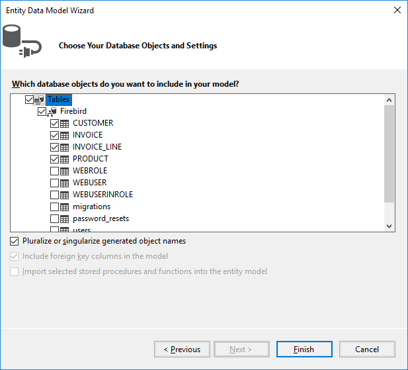Check the password_resets table checkbox
Image resolution: width=408 pixels, height=370 pixels.
click(54, 218)
